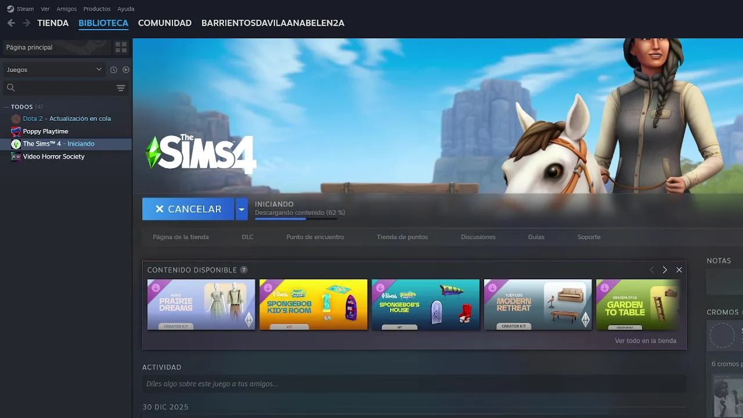Screen dimensions: 743x418
Task: Open the Soporte link
Action: [589, 237]
